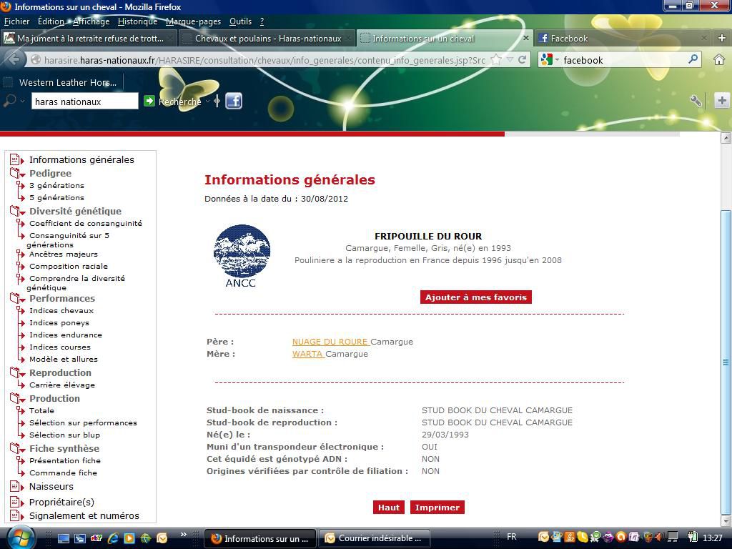732x549 pixels.
Task: Click the wrench settings icon in toolbar
Action: (x=695, y=101)
